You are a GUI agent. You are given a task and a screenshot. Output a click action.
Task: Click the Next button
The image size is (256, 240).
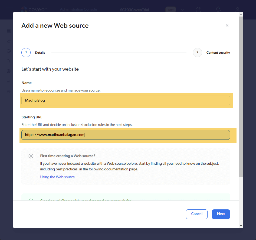tap(221, 214)
